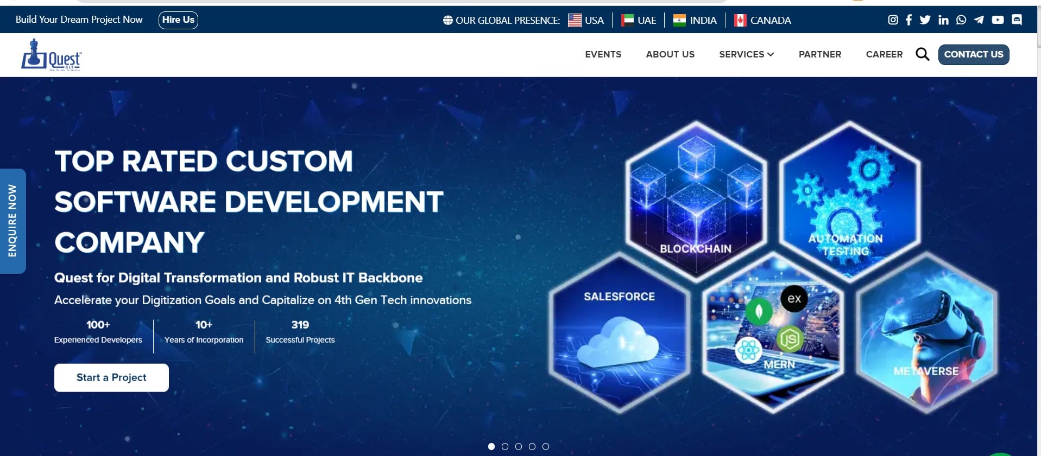Click the globe icon beside Our Global Presence
This screenshot has height=456, width=1041.
point(448,21)
